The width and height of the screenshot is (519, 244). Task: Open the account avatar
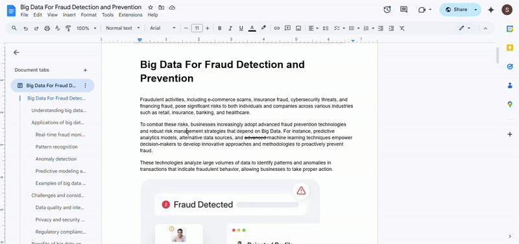point(507,10)
